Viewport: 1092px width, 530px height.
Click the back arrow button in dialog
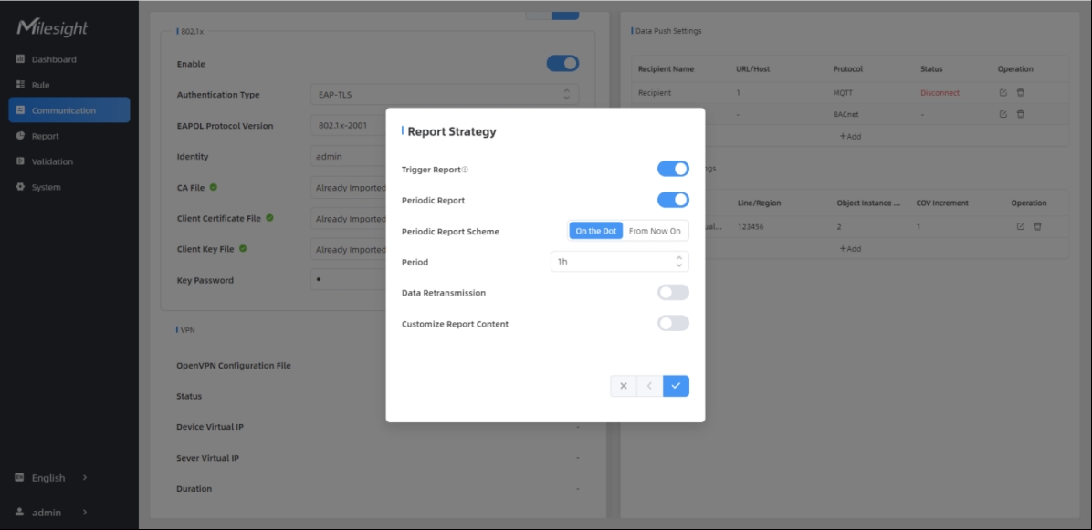click(649, 386)
